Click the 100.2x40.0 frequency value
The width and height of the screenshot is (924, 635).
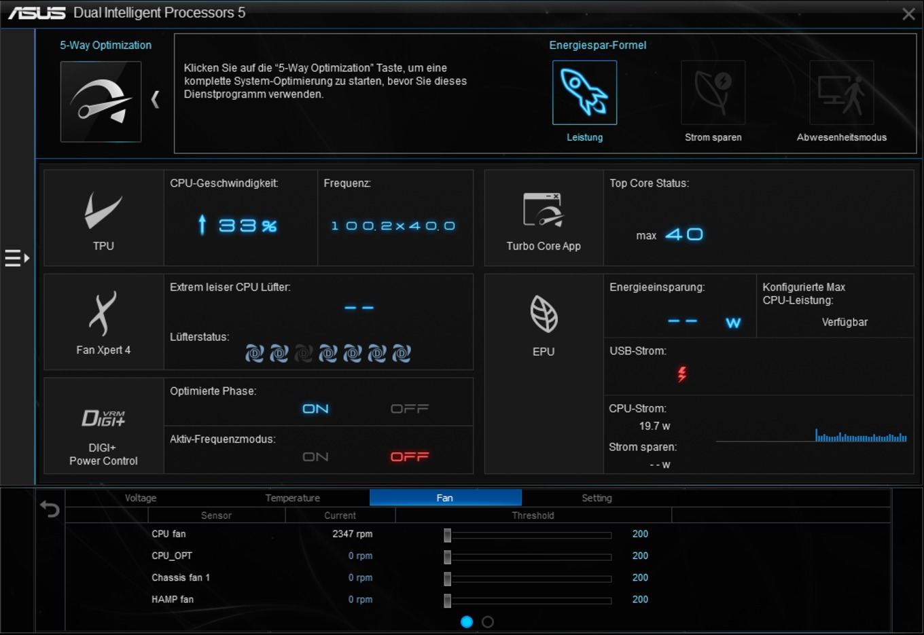pos(393,225)
